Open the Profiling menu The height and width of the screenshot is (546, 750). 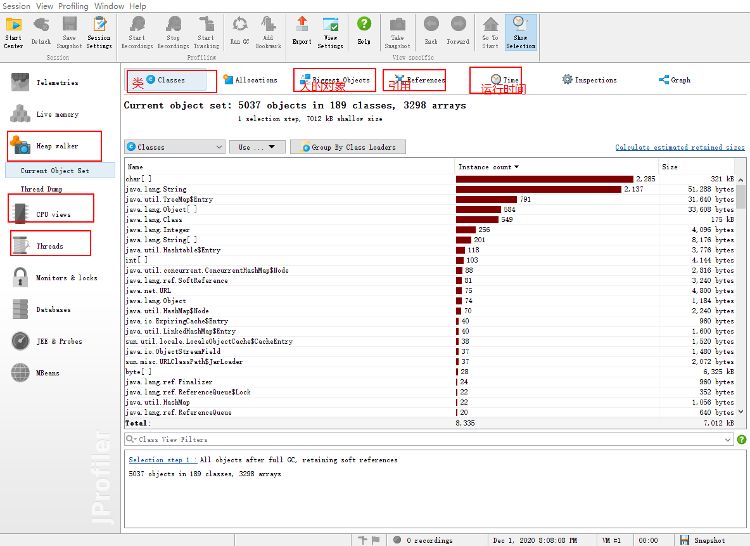pyautogui.click(x=73, y=6)
